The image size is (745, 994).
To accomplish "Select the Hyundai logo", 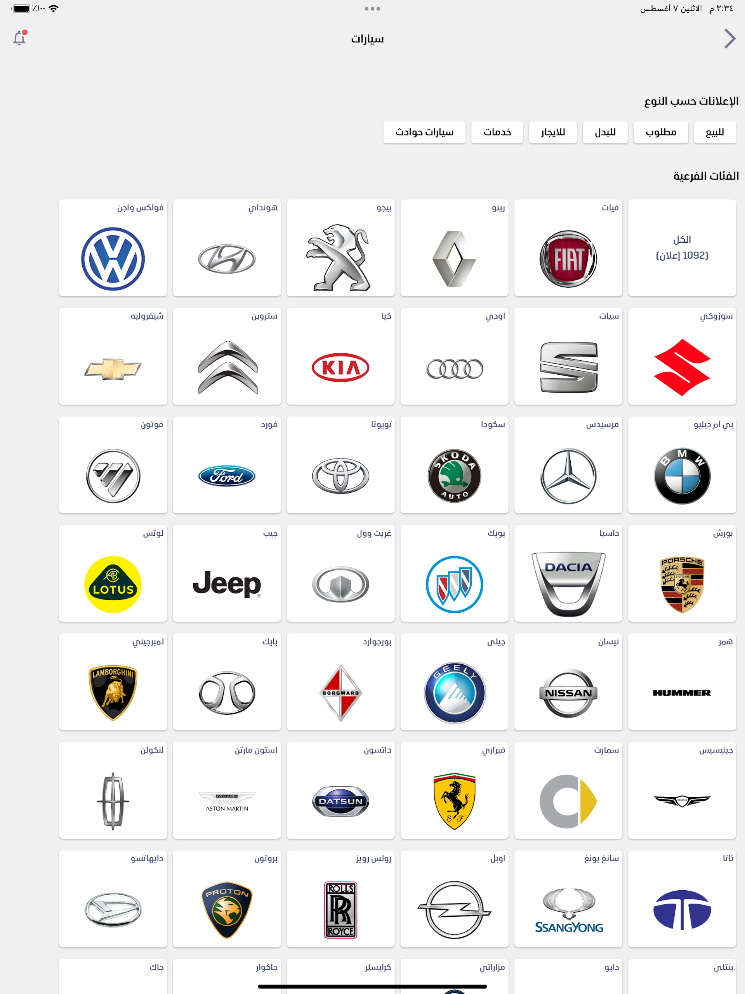I will click(x=227, y=259).
